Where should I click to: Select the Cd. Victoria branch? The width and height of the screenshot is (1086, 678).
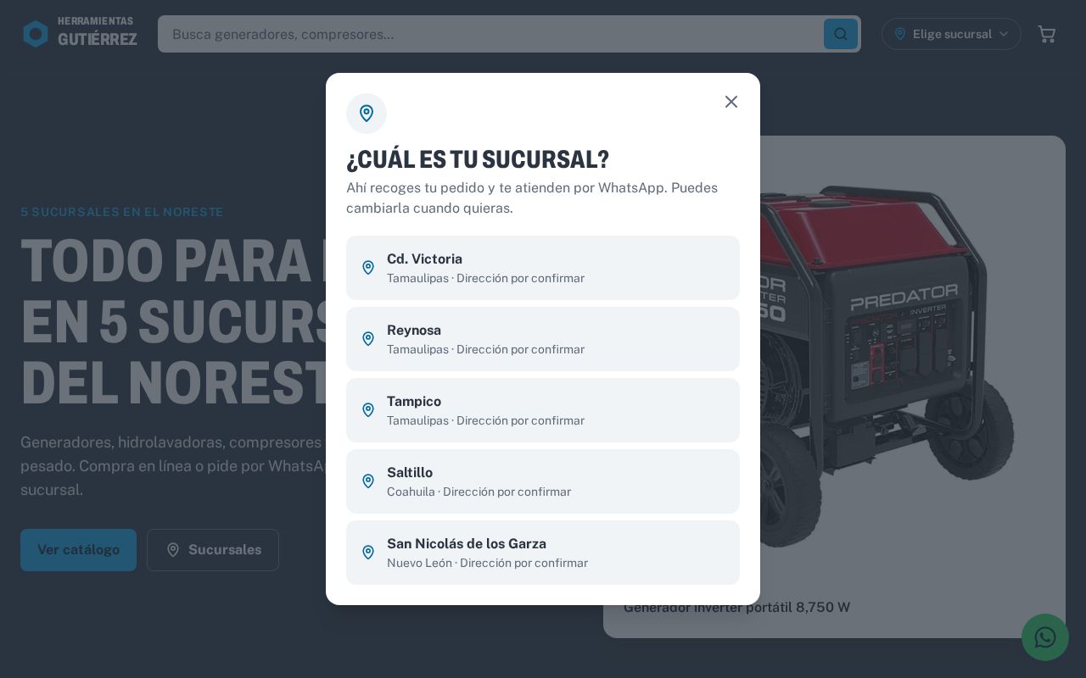click(x=543, y=268)
